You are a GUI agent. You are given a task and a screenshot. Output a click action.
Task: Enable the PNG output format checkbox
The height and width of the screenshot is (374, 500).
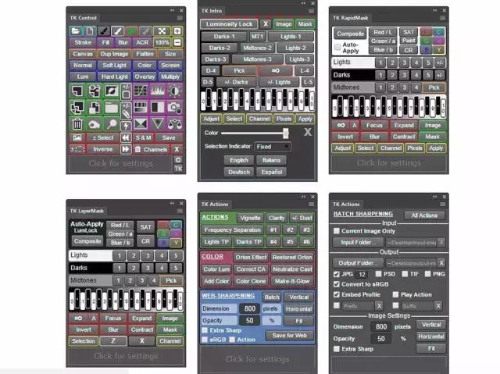(x=428, y=274)
